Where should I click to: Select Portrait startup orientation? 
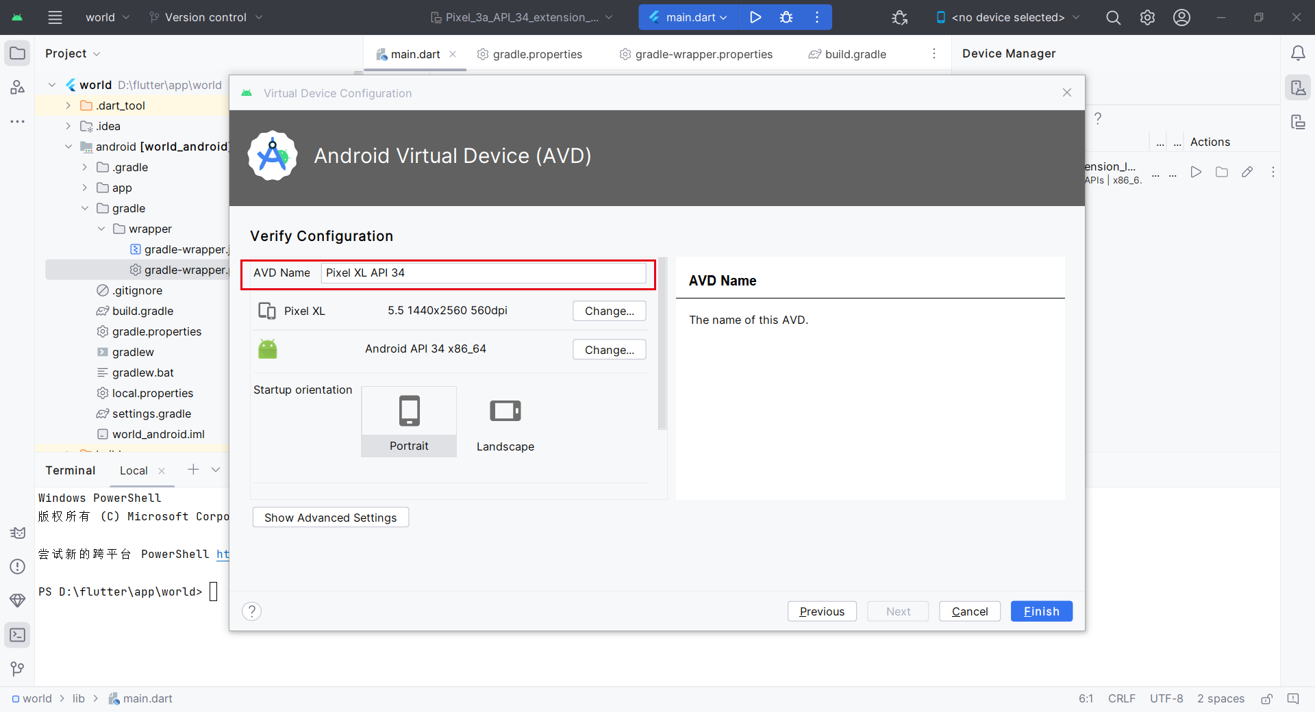(409, 422)
